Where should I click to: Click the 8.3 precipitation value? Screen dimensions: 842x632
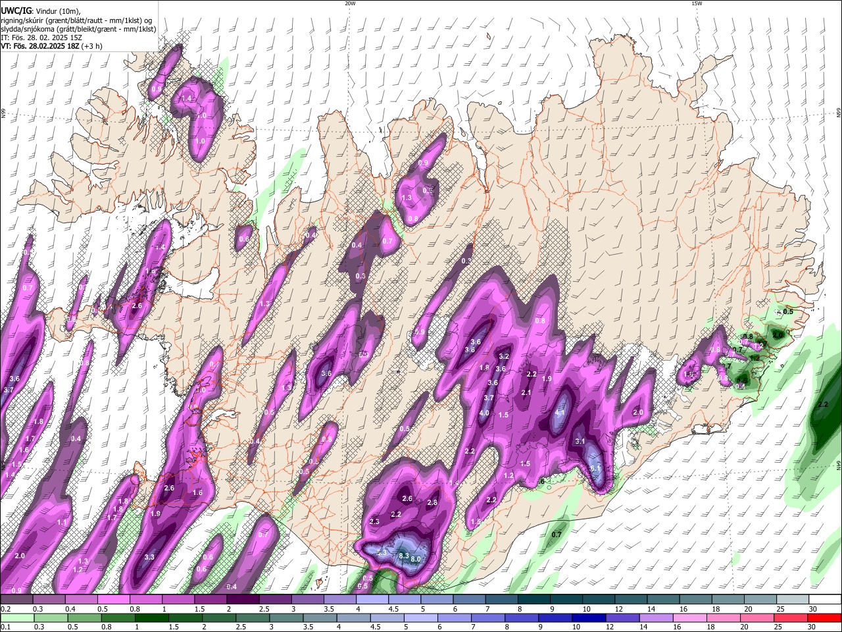click(x=404, y=556)
